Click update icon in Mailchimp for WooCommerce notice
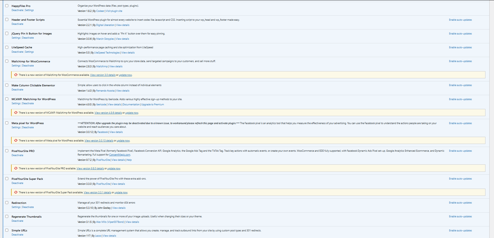Screen dimensions: 494x238 16,75
